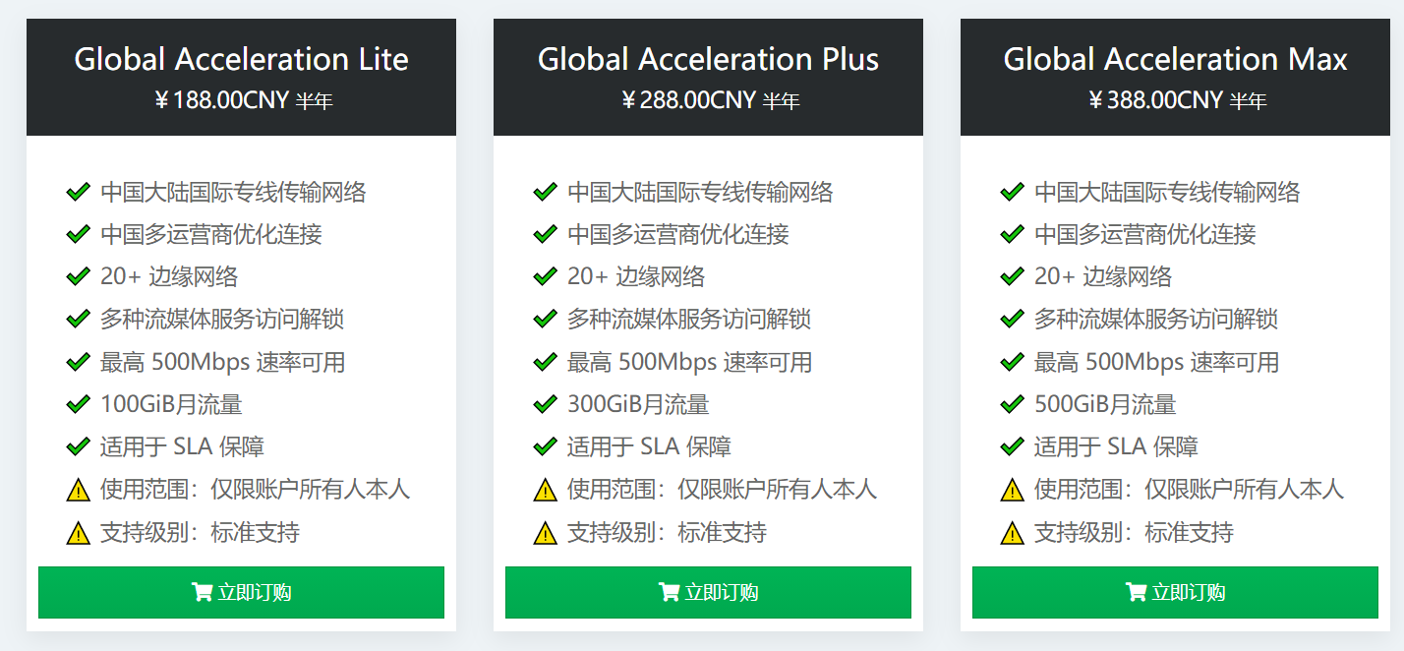The width and height of the screenshot is (1404, 651).
Task: Click green checkmark next to 100GiB月流量
Action: coord(78,404)
